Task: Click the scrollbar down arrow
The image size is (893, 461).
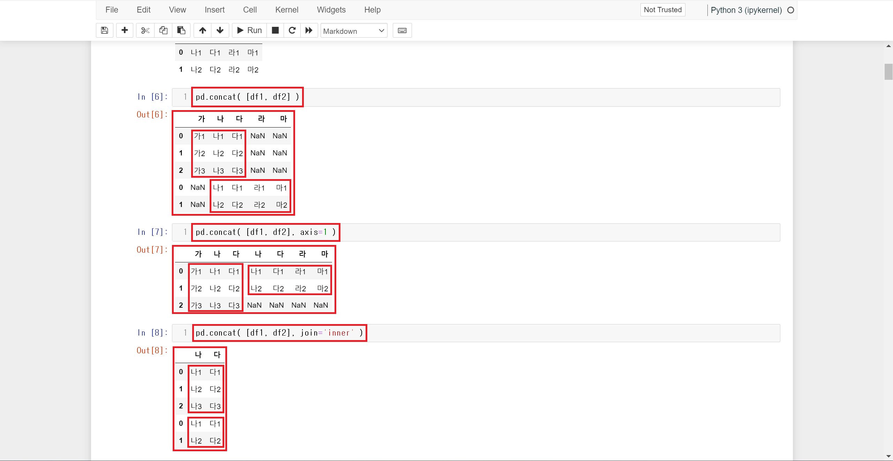Action: [888, 456]
